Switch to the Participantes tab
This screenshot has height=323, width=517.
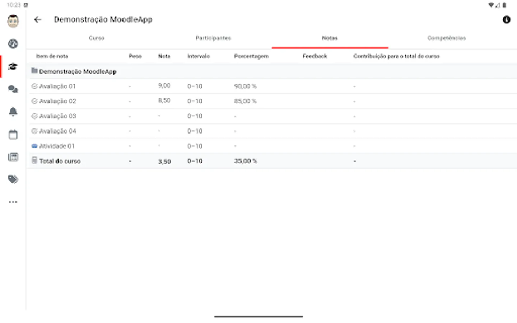213,38
